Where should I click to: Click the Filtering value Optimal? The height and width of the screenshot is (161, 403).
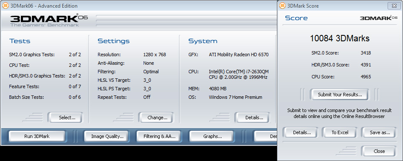point(151,72)
